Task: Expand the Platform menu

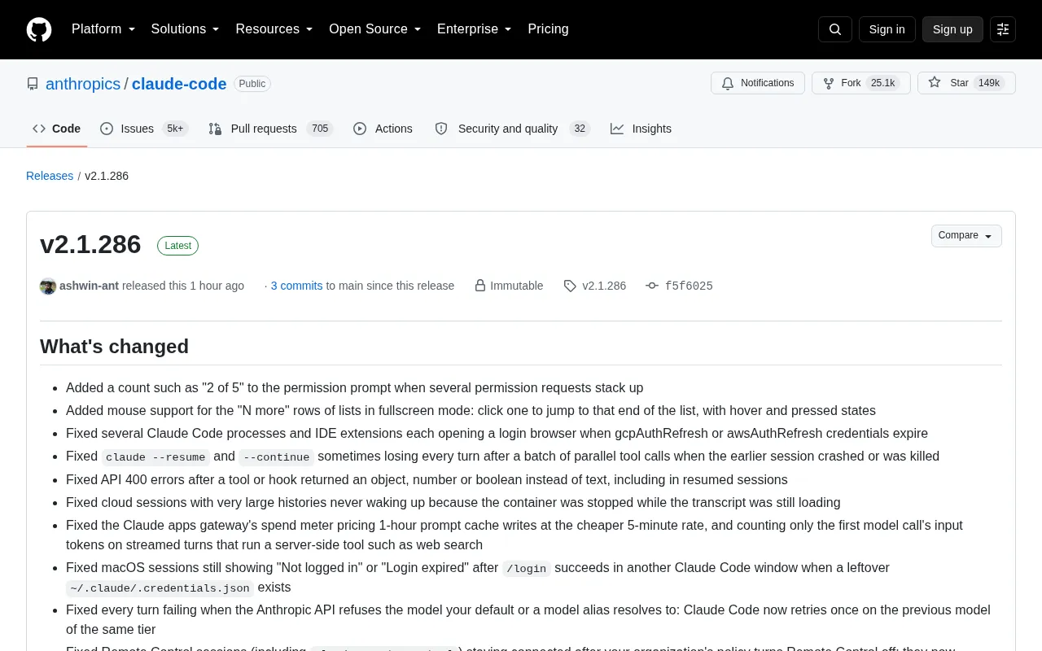Action: pos(103,29)
